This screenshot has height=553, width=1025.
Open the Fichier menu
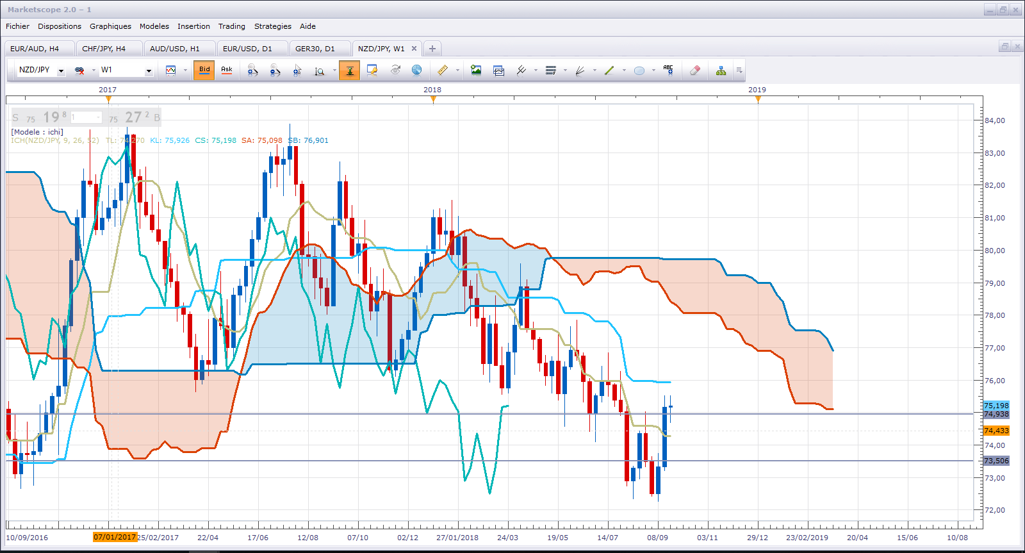click(x=17, y=26)
